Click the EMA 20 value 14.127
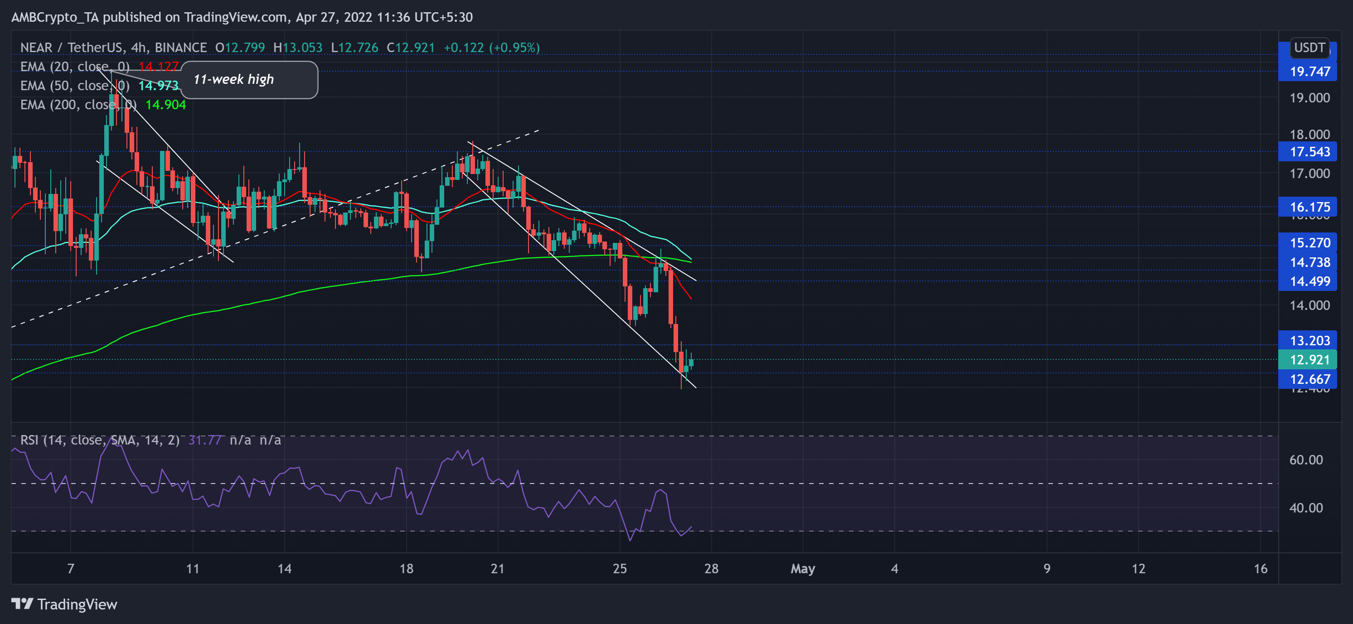 pos(159,67)
